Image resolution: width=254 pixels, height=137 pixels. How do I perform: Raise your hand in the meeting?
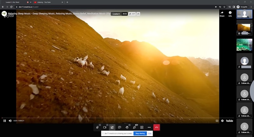pyautogui.click(x=127, y=127)
